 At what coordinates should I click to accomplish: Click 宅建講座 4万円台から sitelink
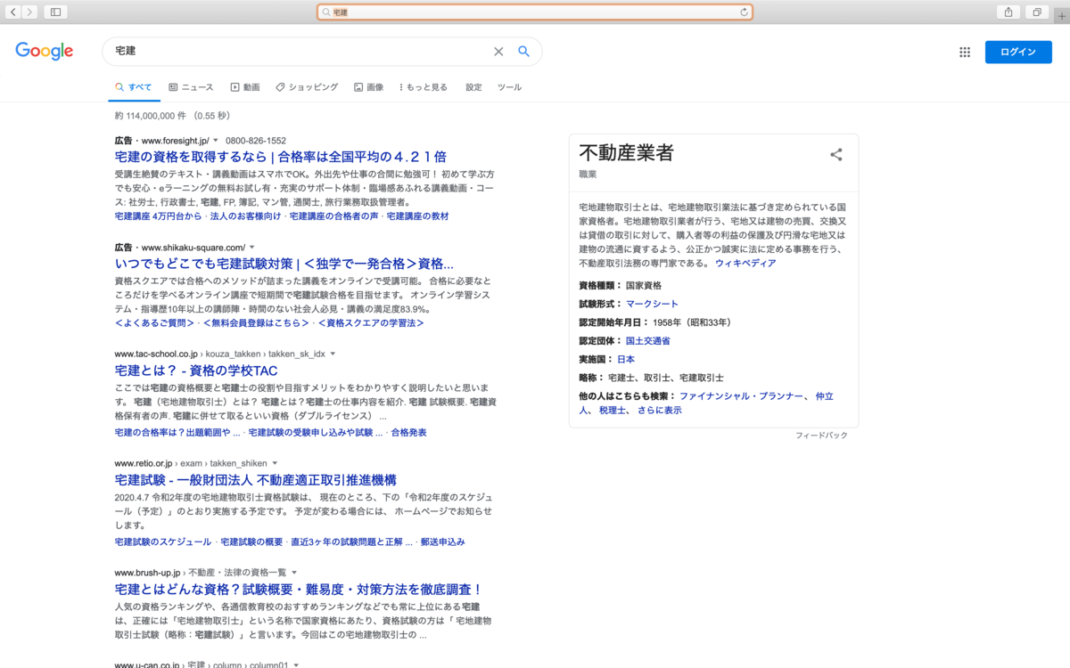158,216
